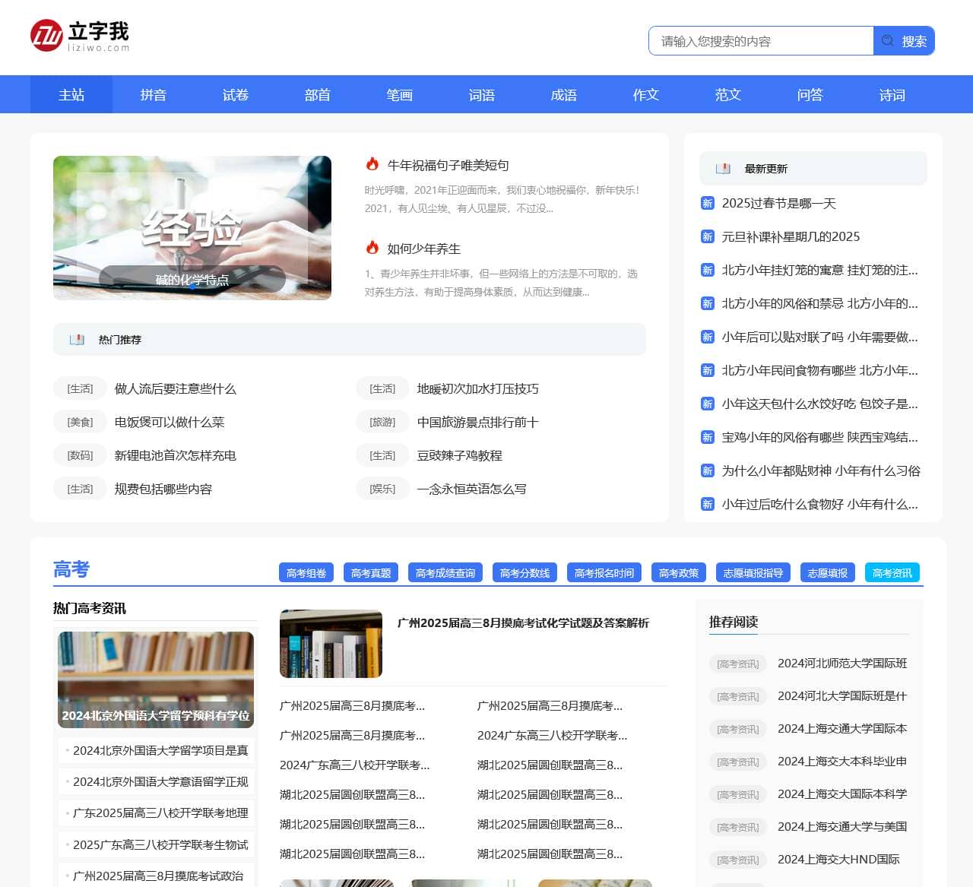Open the 试卷 navigation tab
The height and width of the screenshot is (887, 973).
point(236,95)
